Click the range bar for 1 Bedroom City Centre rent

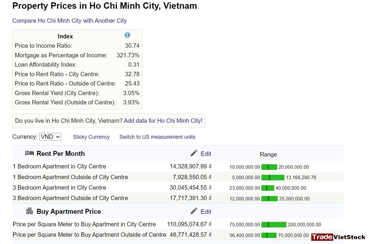click(x=269, y=167)
